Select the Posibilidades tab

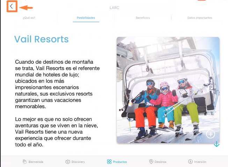(x=86, y=18)
